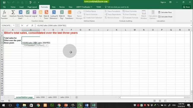Switch to the Data tab
This screenshot has width=193, height=108.
[54, 7]
